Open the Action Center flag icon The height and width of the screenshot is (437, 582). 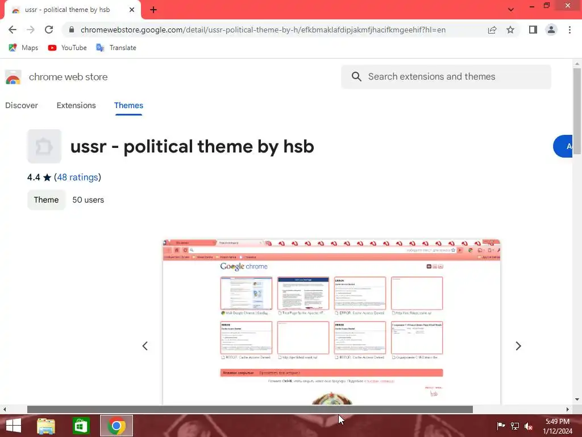[501, 426]
